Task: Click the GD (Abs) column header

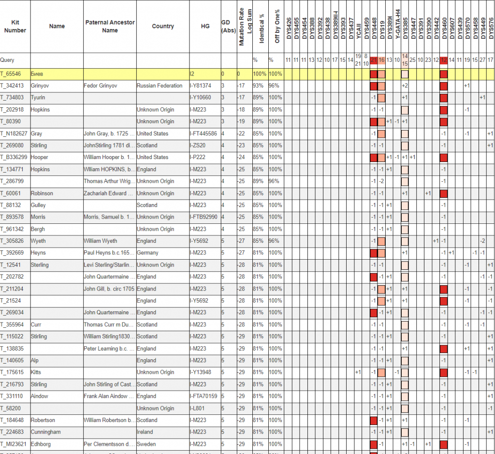Action: (225, 26)
